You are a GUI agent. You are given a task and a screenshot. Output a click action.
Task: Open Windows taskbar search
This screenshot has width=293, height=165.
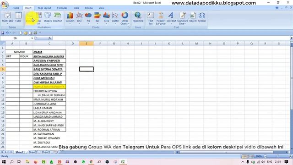11,162
